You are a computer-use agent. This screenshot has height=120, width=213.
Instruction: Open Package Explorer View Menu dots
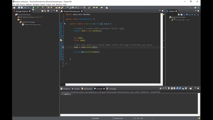51,11
